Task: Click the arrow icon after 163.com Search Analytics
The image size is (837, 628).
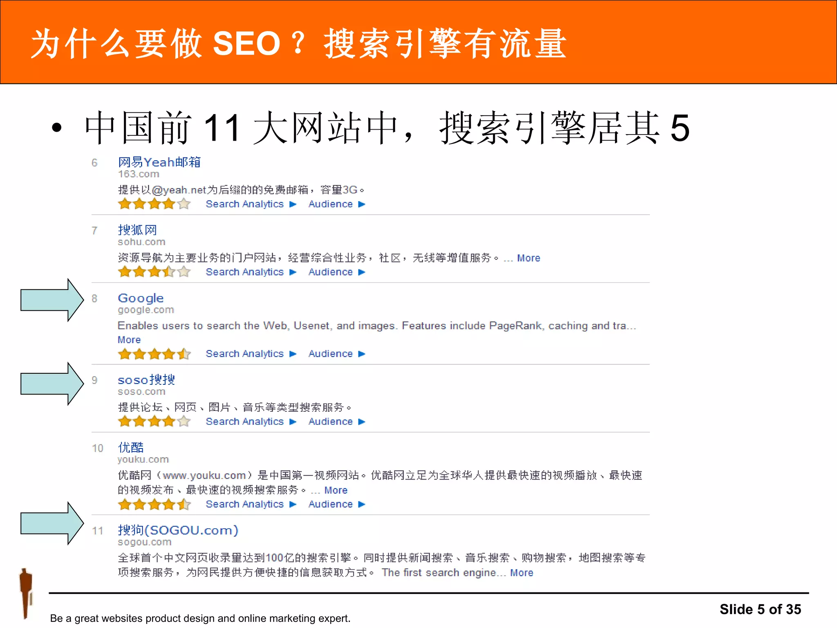Action: coord(293,204)
